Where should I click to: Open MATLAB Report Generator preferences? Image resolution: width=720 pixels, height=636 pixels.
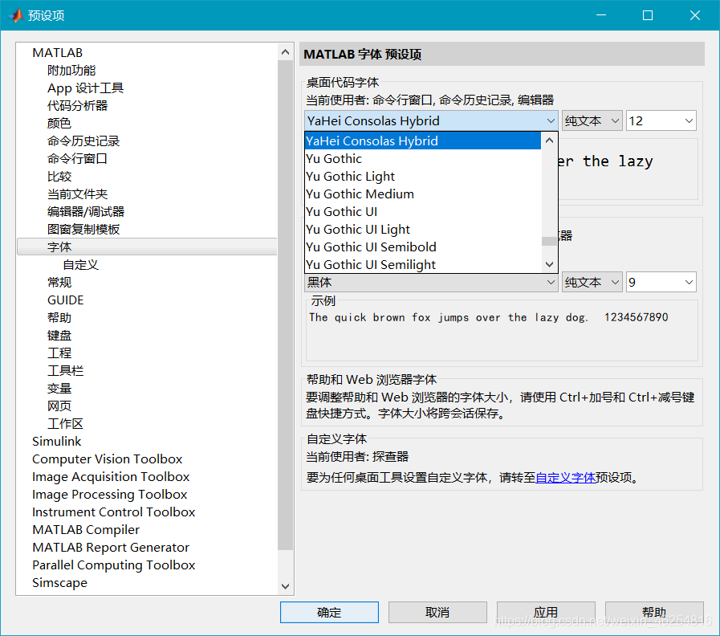tap(111, 548)
